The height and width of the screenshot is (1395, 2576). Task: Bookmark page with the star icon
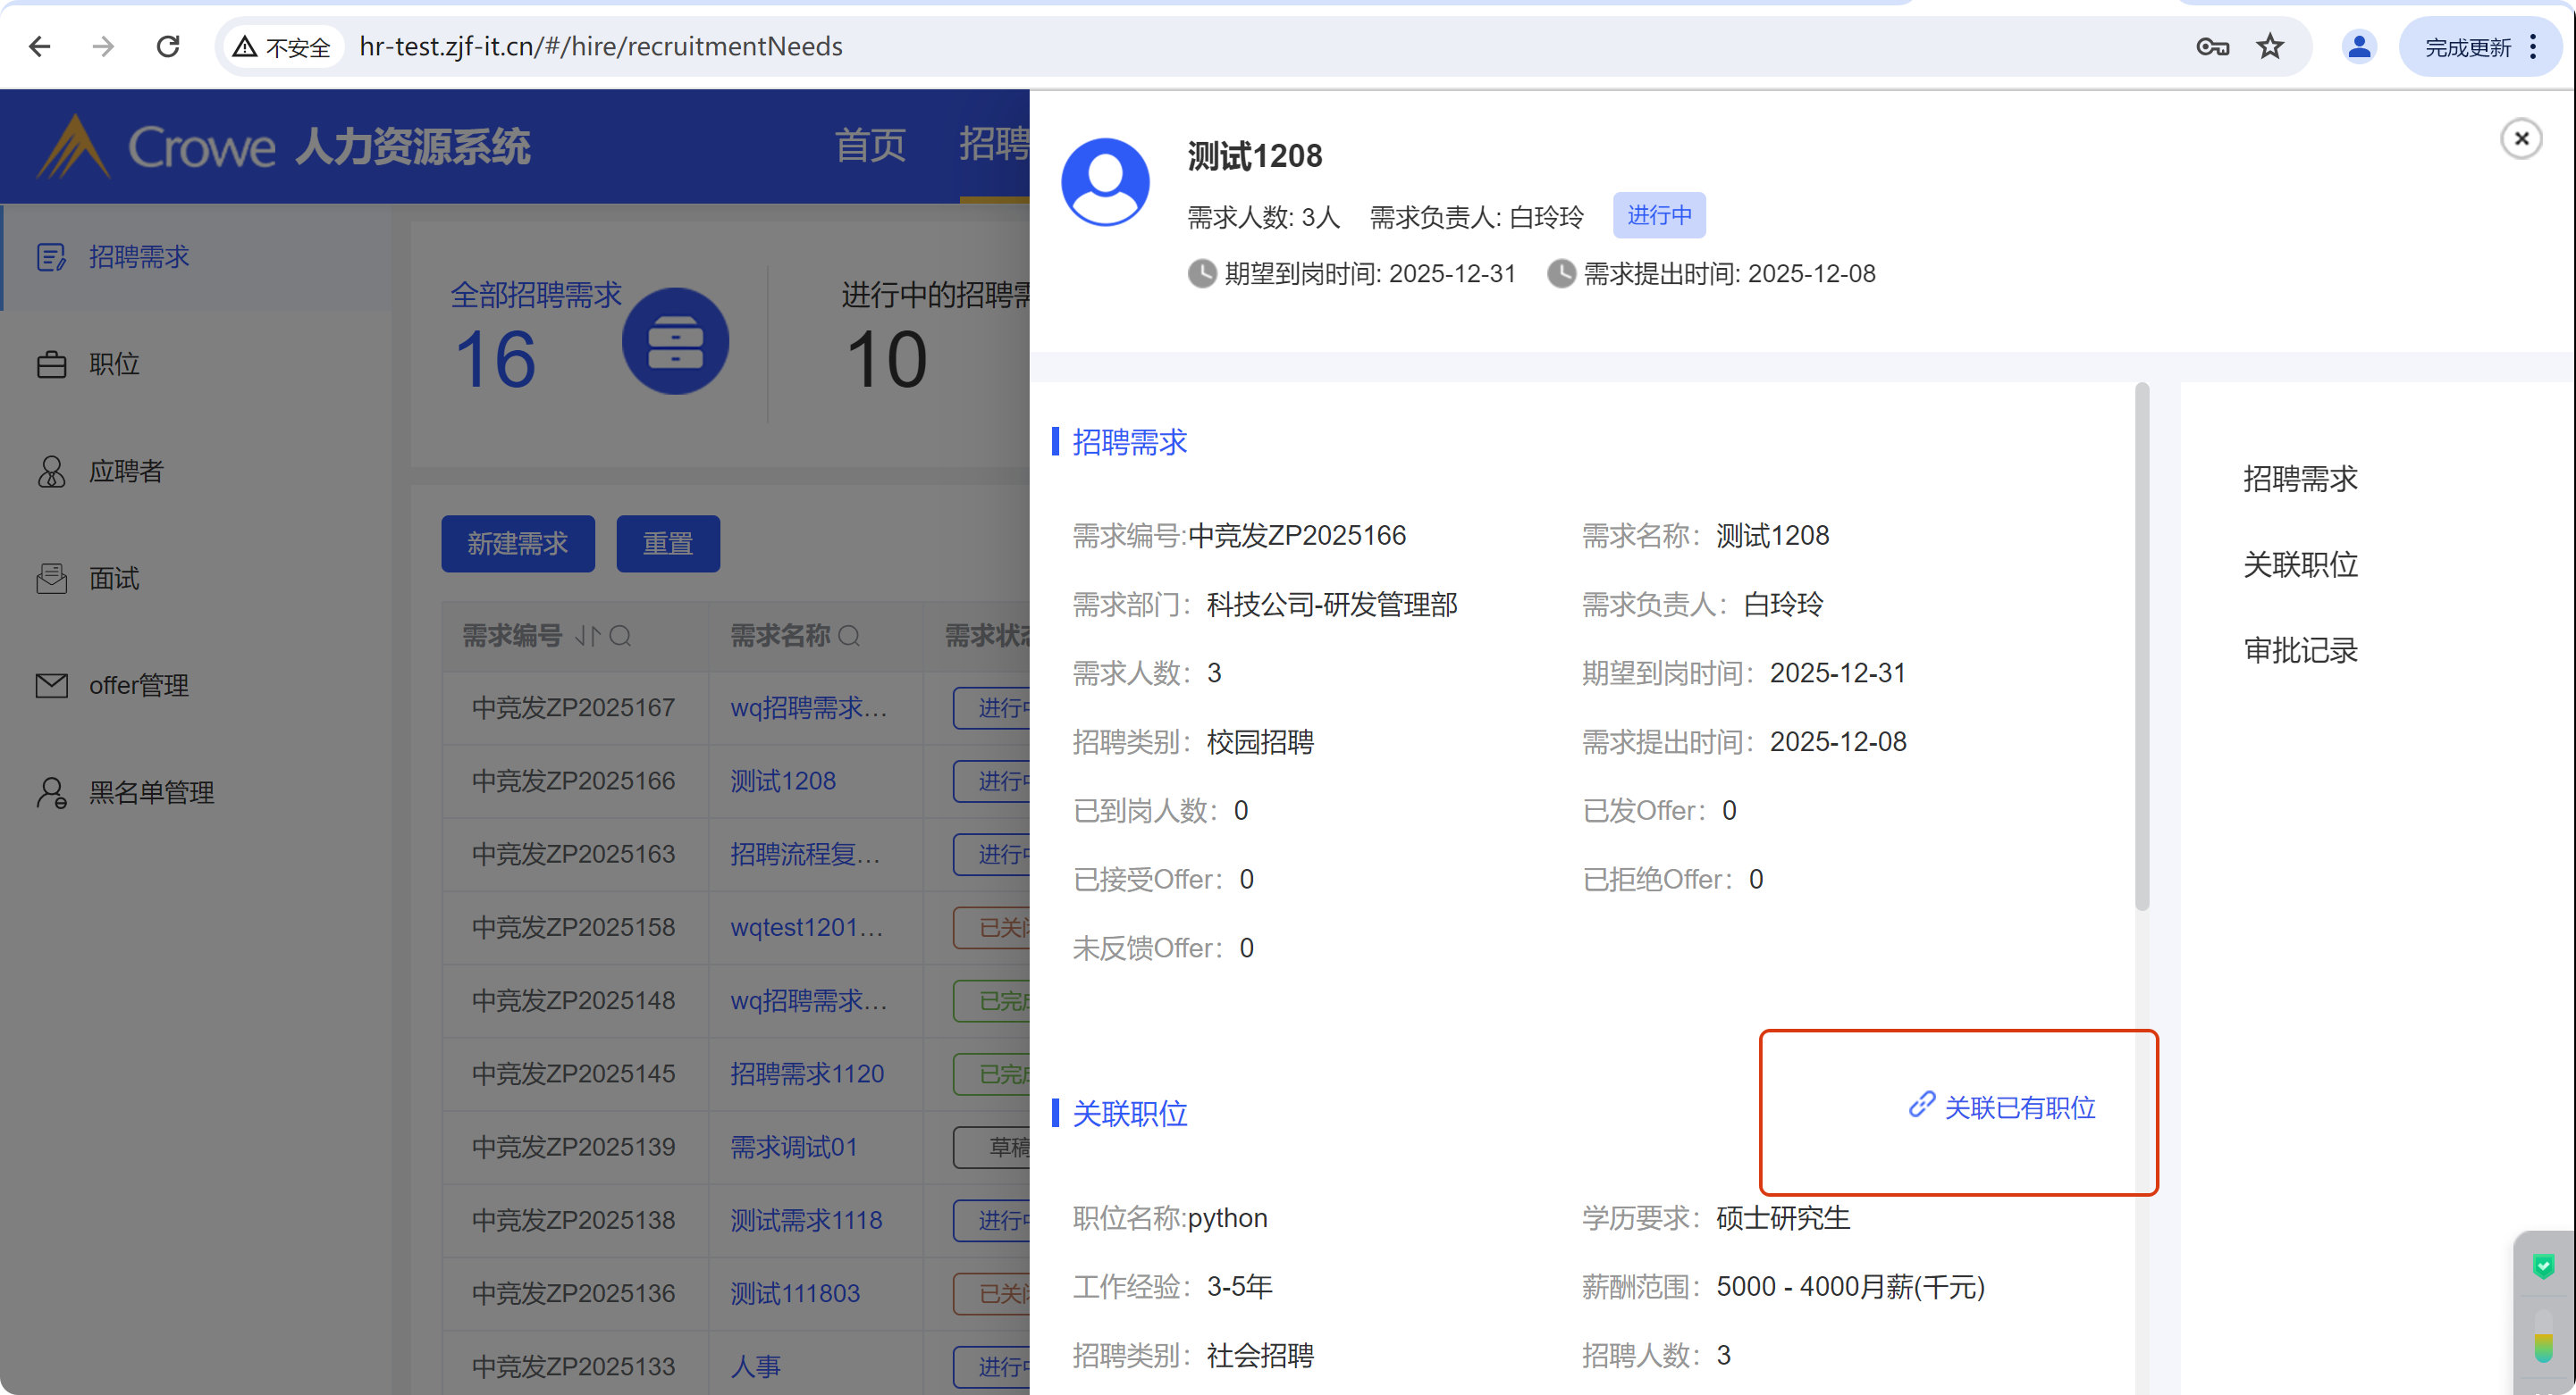(2270, 47)
